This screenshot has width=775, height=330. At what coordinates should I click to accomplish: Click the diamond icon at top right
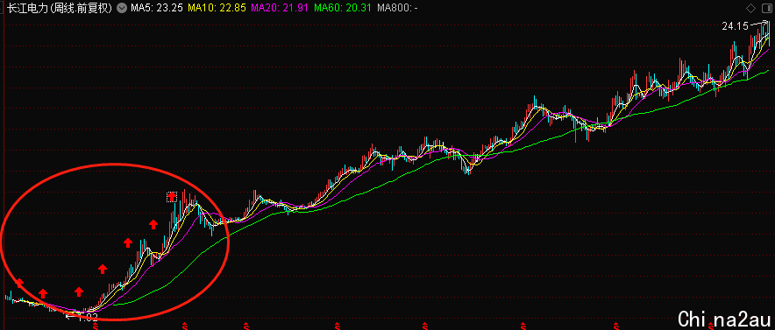(750, 9)
